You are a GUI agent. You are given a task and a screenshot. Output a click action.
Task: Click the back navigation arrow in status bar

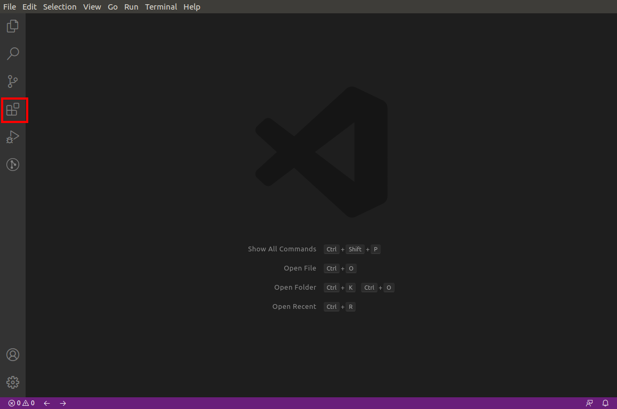[x=46, y=403]
